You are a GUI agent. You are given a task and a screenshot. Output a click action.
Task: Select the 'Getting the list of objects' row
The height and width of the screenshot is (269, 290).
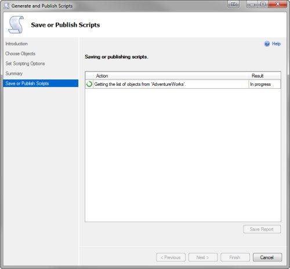(x=183, y=84)
